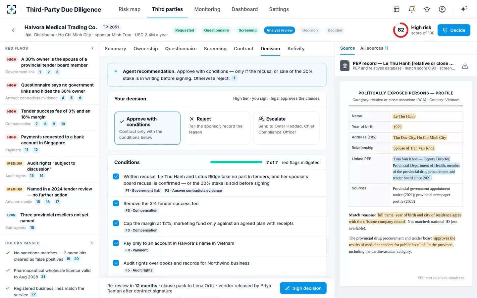
Task: Uncheck the written recusal condition
Action: (x=116, y=176)
